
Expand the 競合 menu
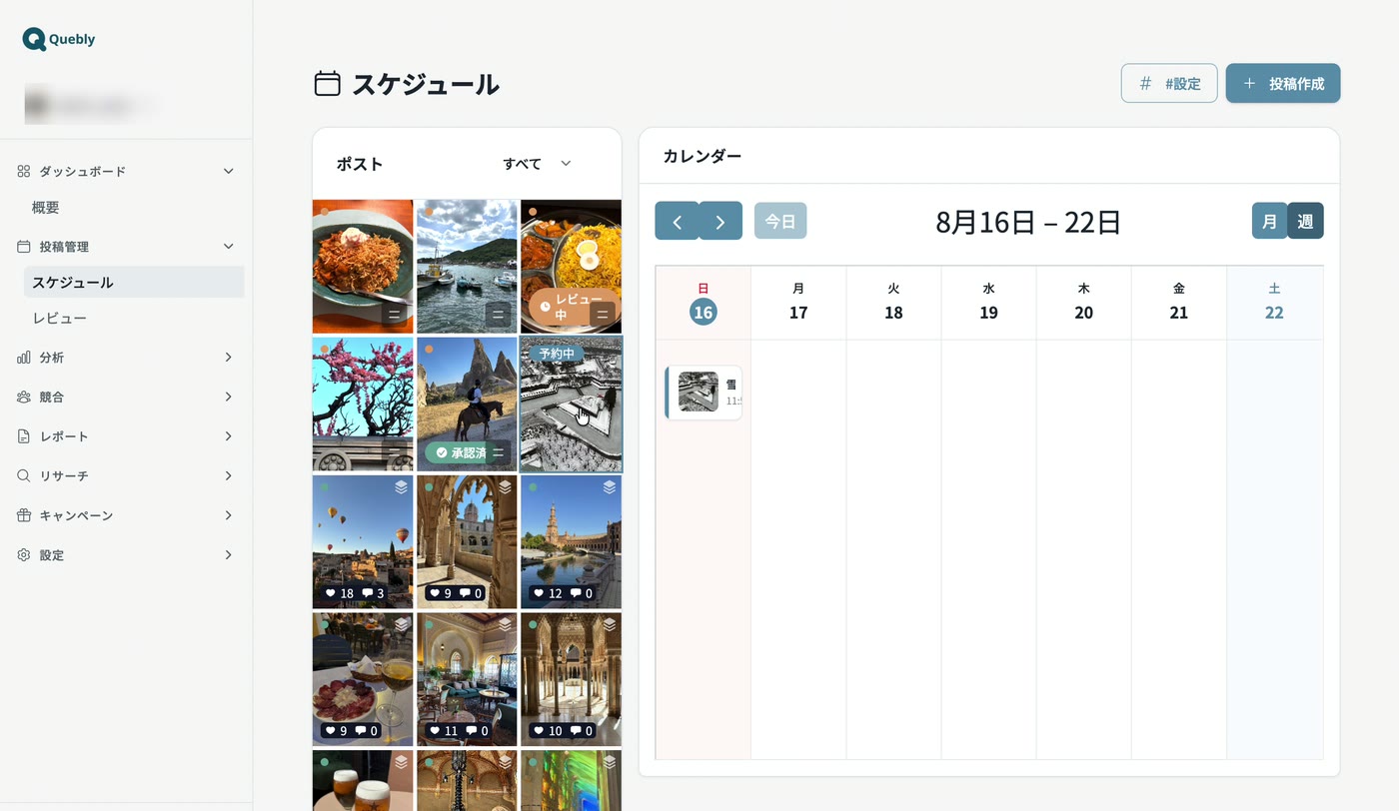click(x=228, y=397)
